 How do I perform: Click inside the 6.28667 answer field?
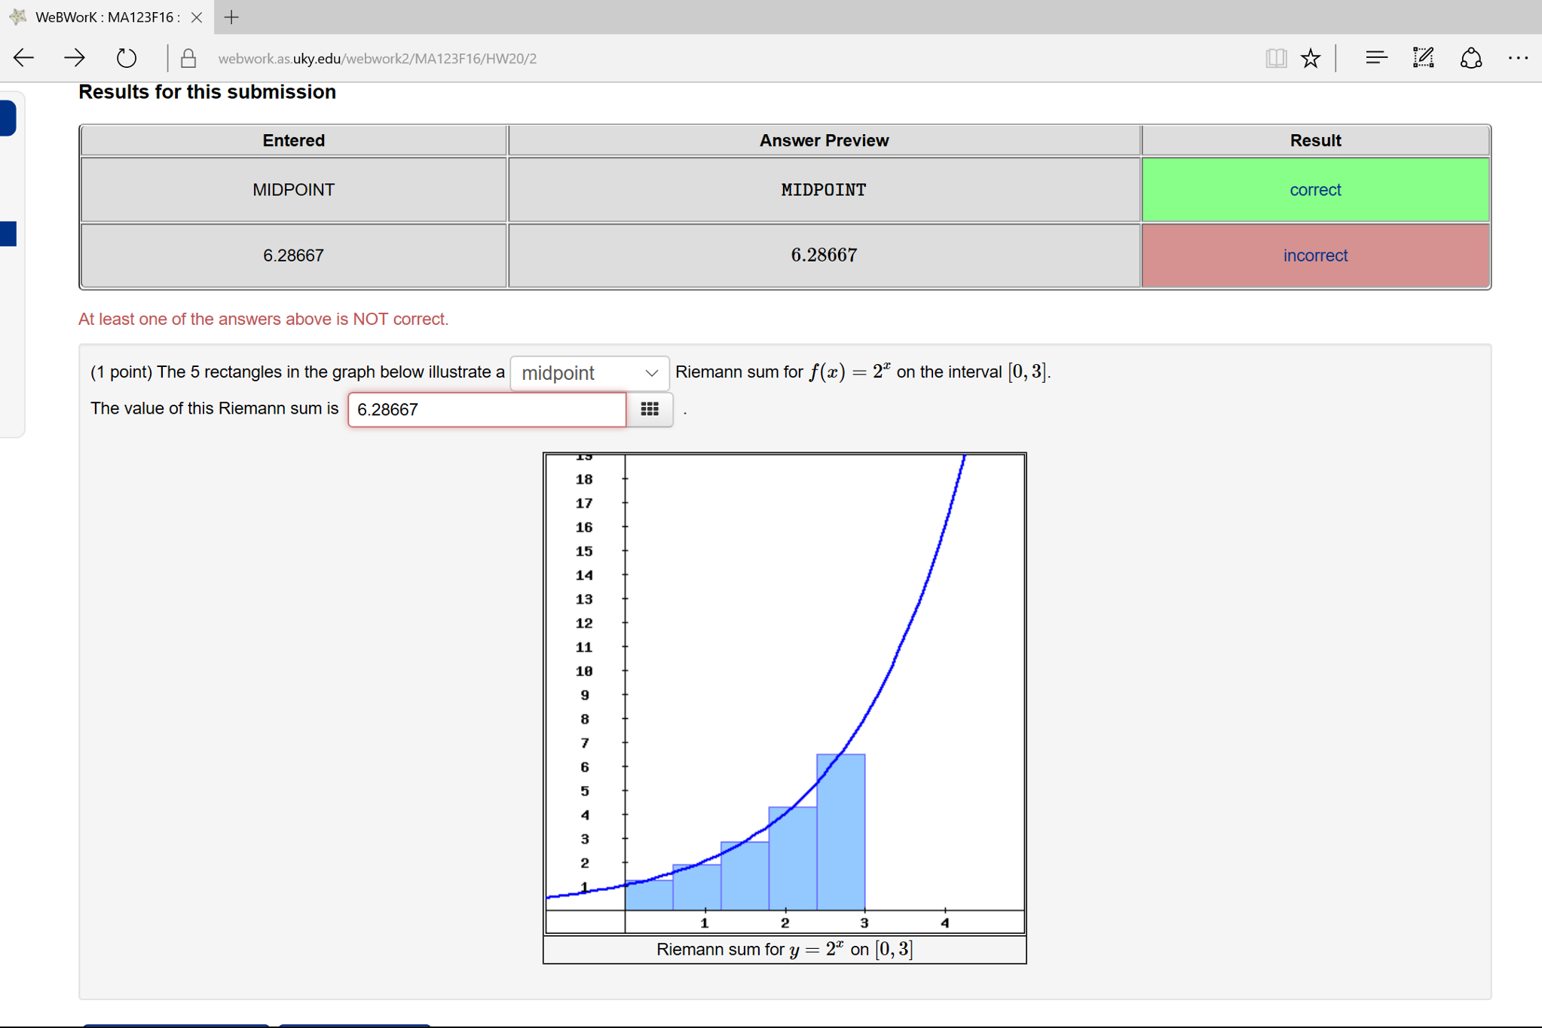point(486,409)
